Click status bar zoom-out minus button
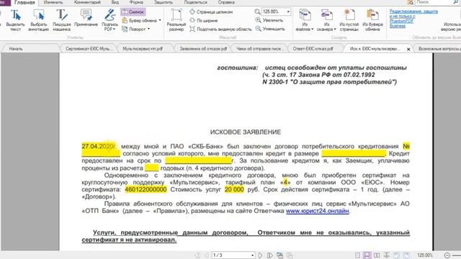Viewport: 461px width, 259px height. coord(447,255)
